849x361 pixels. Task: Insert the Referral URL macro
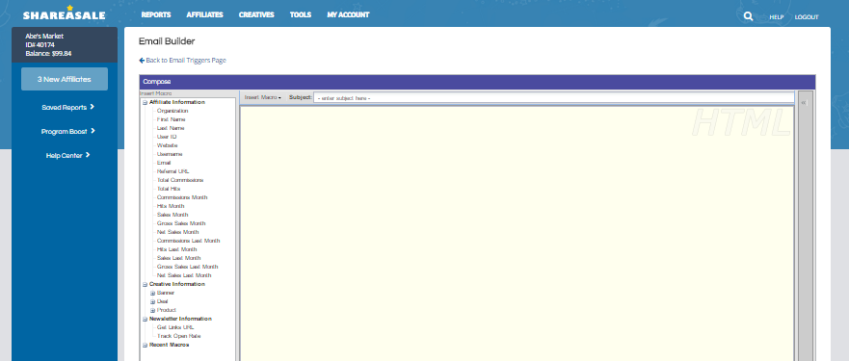point(172,171)
